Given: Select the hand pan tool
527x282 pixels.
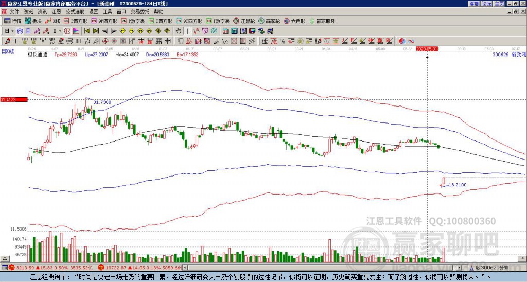Looking at the screenshot, I should [179, 31].
